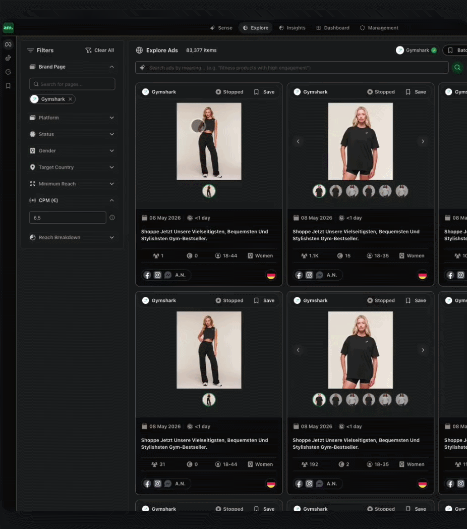This screenshot has width=467, height=529.
Task: Collapse the Brand Page filter section
Action: click(72, 67)
